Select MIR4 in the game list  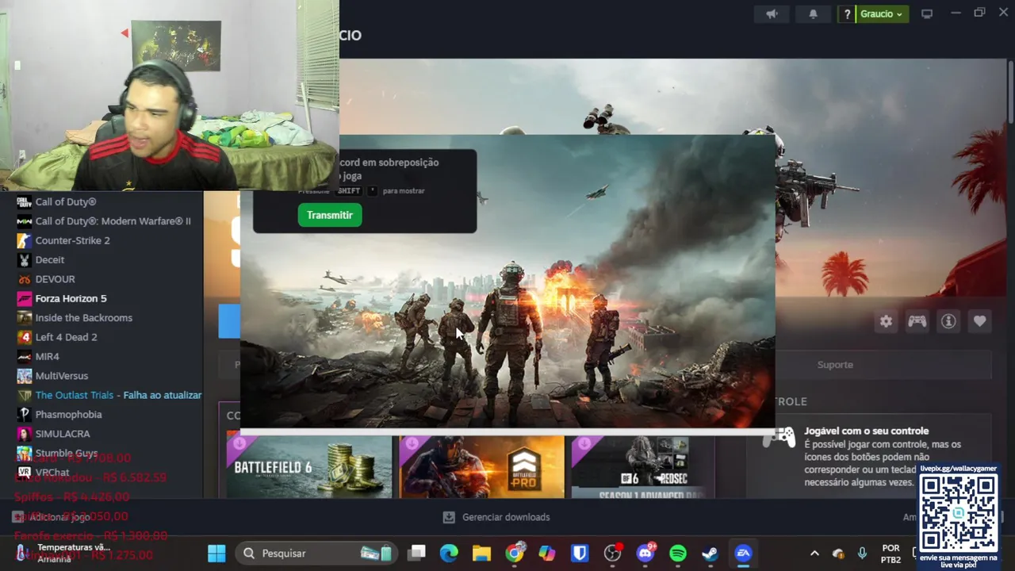[x=47, y=356]
